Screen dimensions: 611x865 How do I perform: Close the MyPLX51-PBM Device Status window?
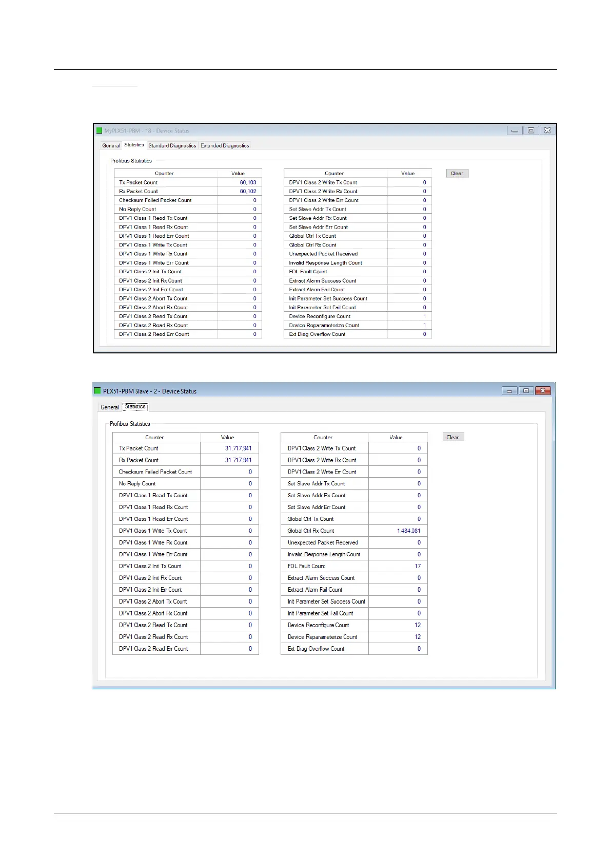[x=547, y=130]
